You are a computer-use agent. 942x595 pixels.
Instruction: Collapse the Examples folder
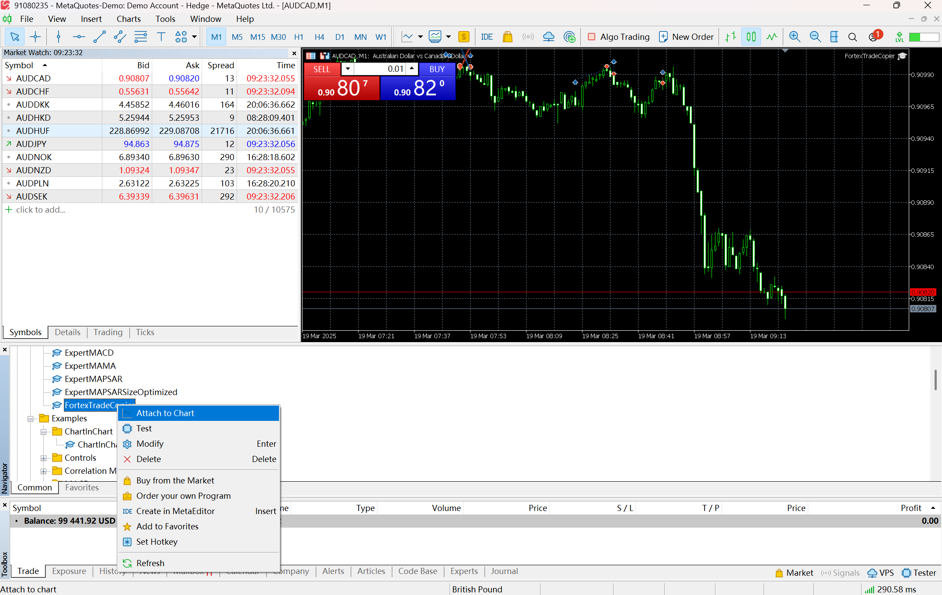pyautogui.click(x=30, y=419)
